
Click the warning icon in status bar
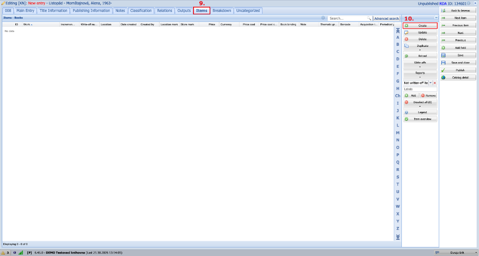click(x=3, y=253)
